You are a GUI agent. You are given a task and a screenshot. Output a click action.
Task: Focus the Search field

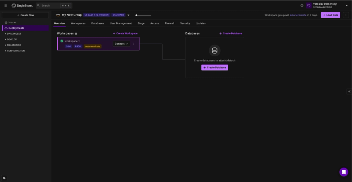pyautogui.click(x=54, y=5)
